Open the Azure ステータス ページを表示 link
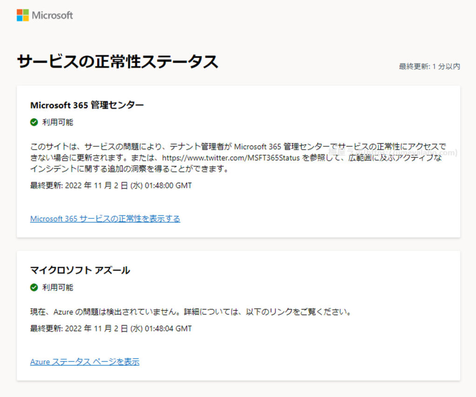This screenshot has height=397, width=476. pyautogui.click(x=85, y=362)
